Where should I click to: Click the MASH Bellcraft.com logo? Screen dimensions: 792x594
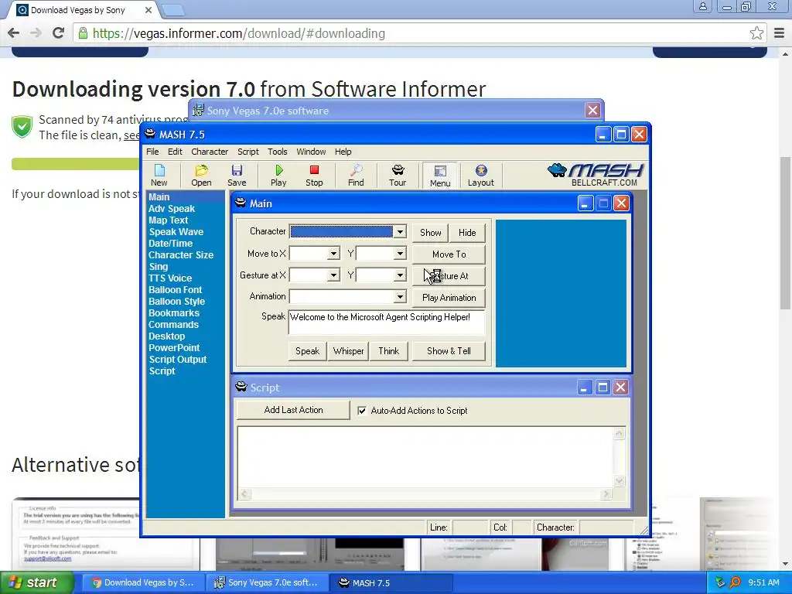tap(596, 175)
